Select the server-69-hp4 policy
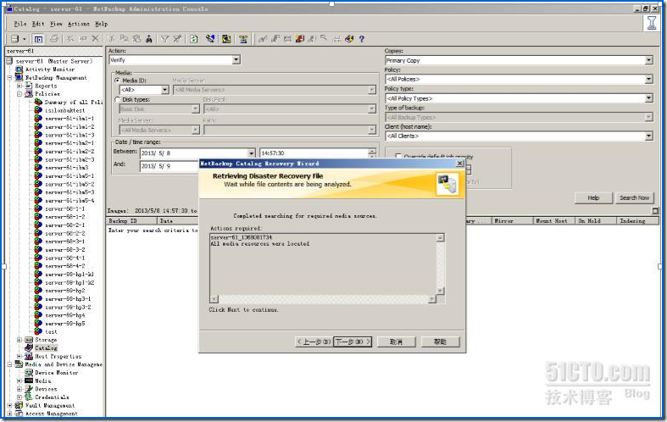Viewport: 667px width, 422px height. coord(65,315)
